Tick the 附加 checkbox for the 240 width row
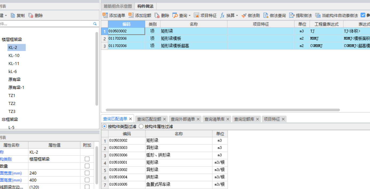The image size is (370, 189). pyautogui.click(x=87, y=173)
